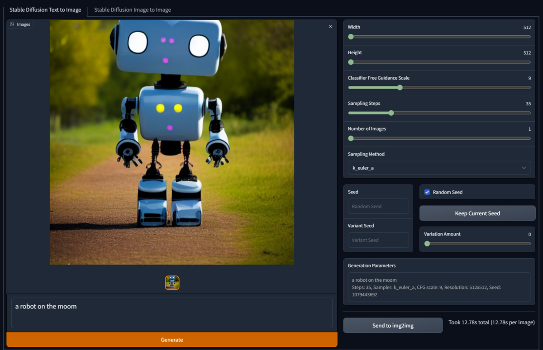Click the Send to img2img button
The image size is (543, 350).
click(x=392, y=325)
